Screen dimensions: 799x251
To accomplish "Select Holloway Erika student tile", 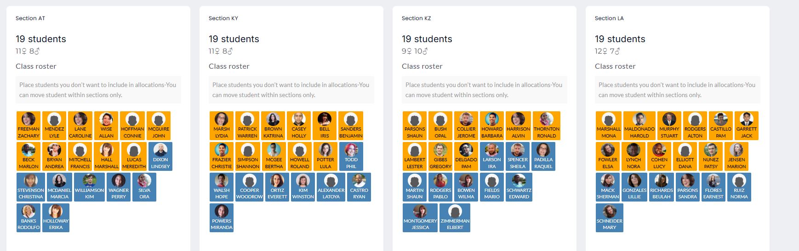I will [x=56, y=218].
